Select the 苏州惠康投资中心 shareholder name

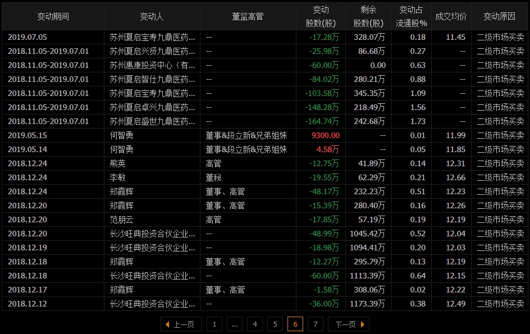tap(152, 65)
